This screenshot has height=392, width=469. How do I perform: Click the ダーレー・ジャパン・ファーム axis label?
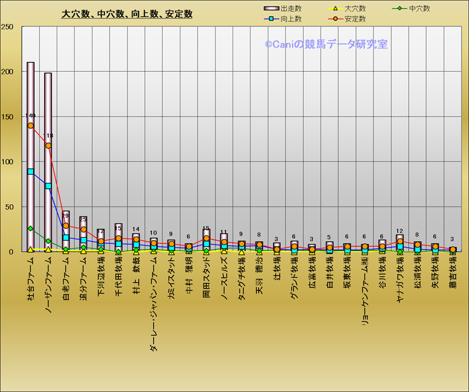pyautogui.click(x=154, y=303)
